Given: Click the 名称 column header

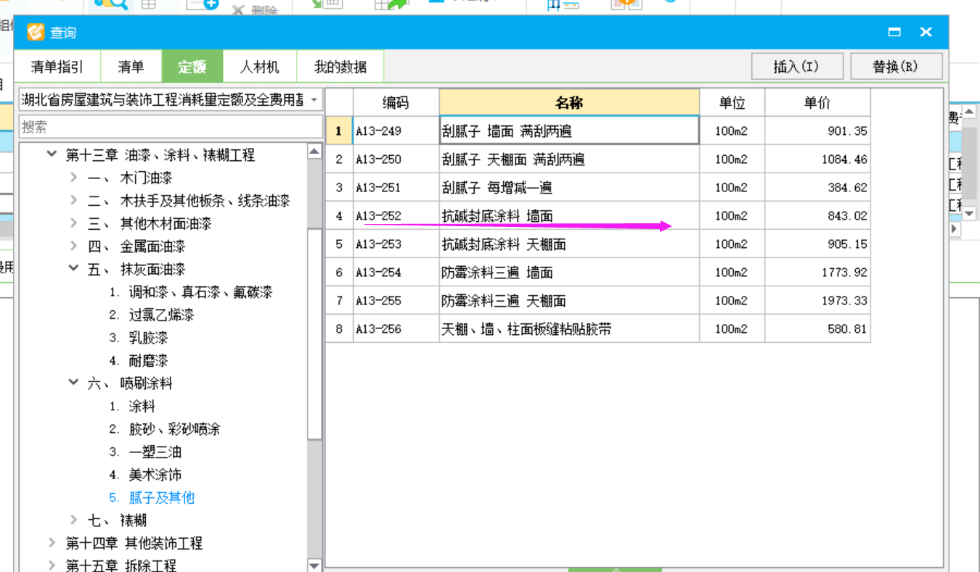Looking at the screenshot, I should pyautogui.click(x=569, y=103).
